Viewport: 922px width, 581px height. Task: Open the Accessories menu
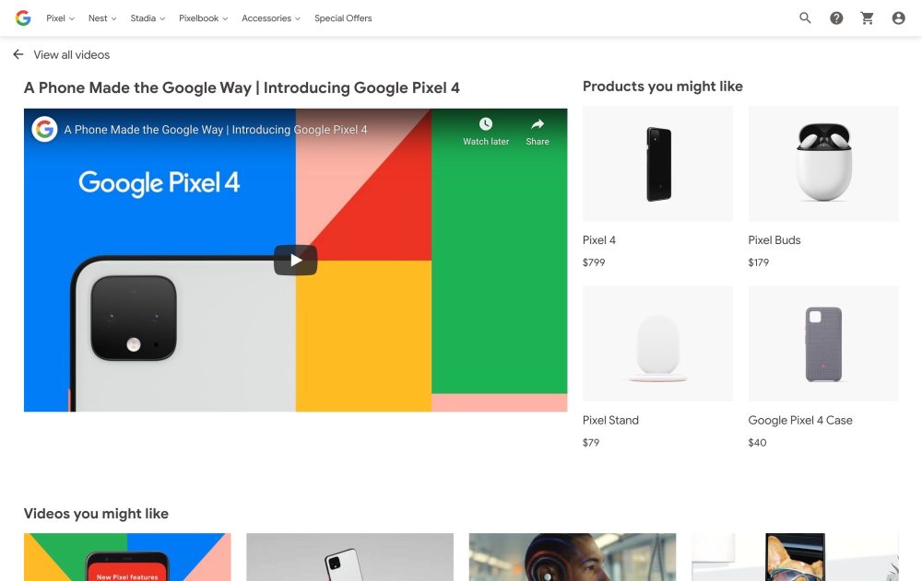click(x=270, y=18)
